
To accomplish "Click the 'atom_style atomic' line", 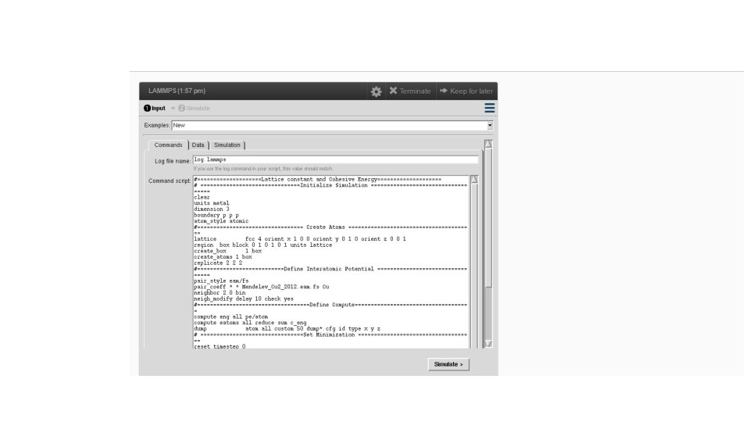I will click(221, 221).
